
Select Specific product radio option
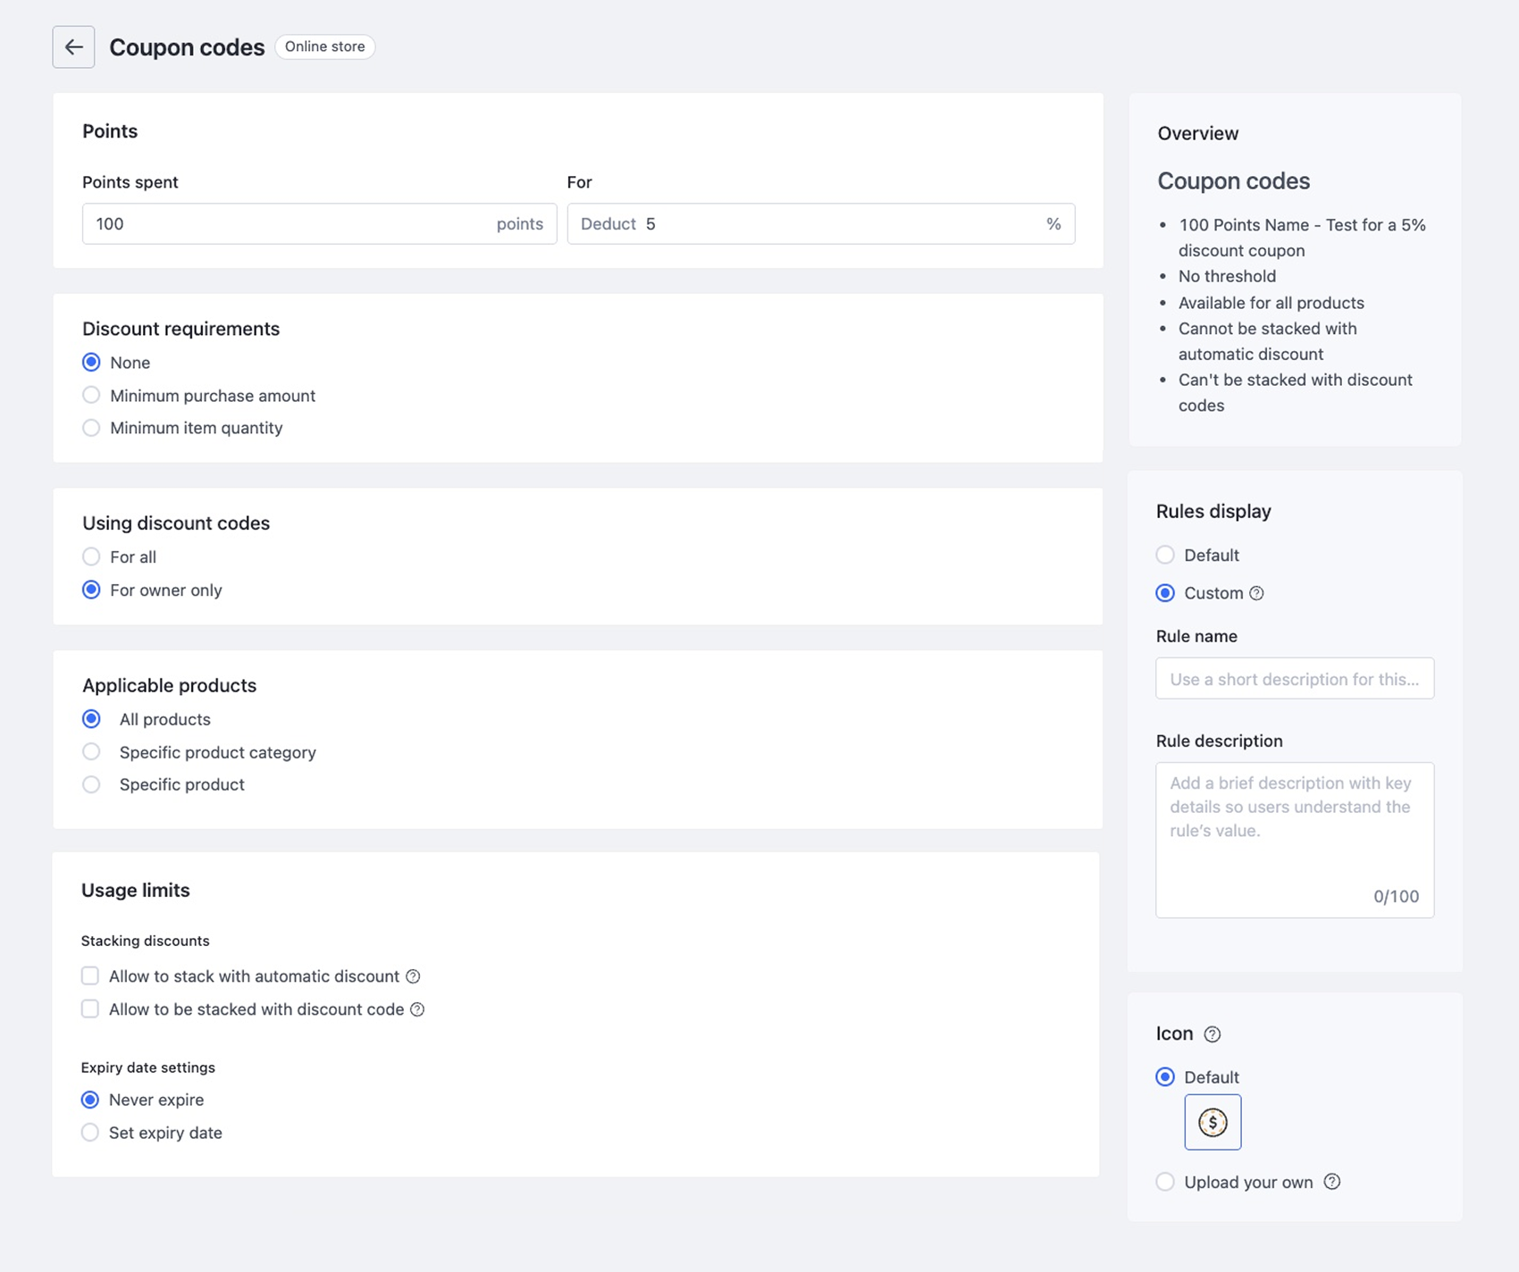coord(91,784)
